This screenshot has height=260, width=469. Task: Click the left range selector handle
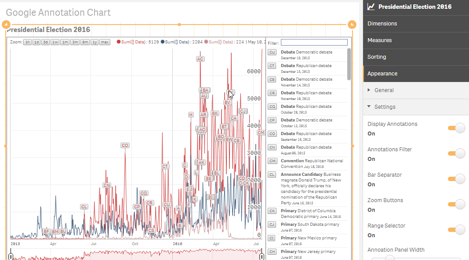click(11, 256)
